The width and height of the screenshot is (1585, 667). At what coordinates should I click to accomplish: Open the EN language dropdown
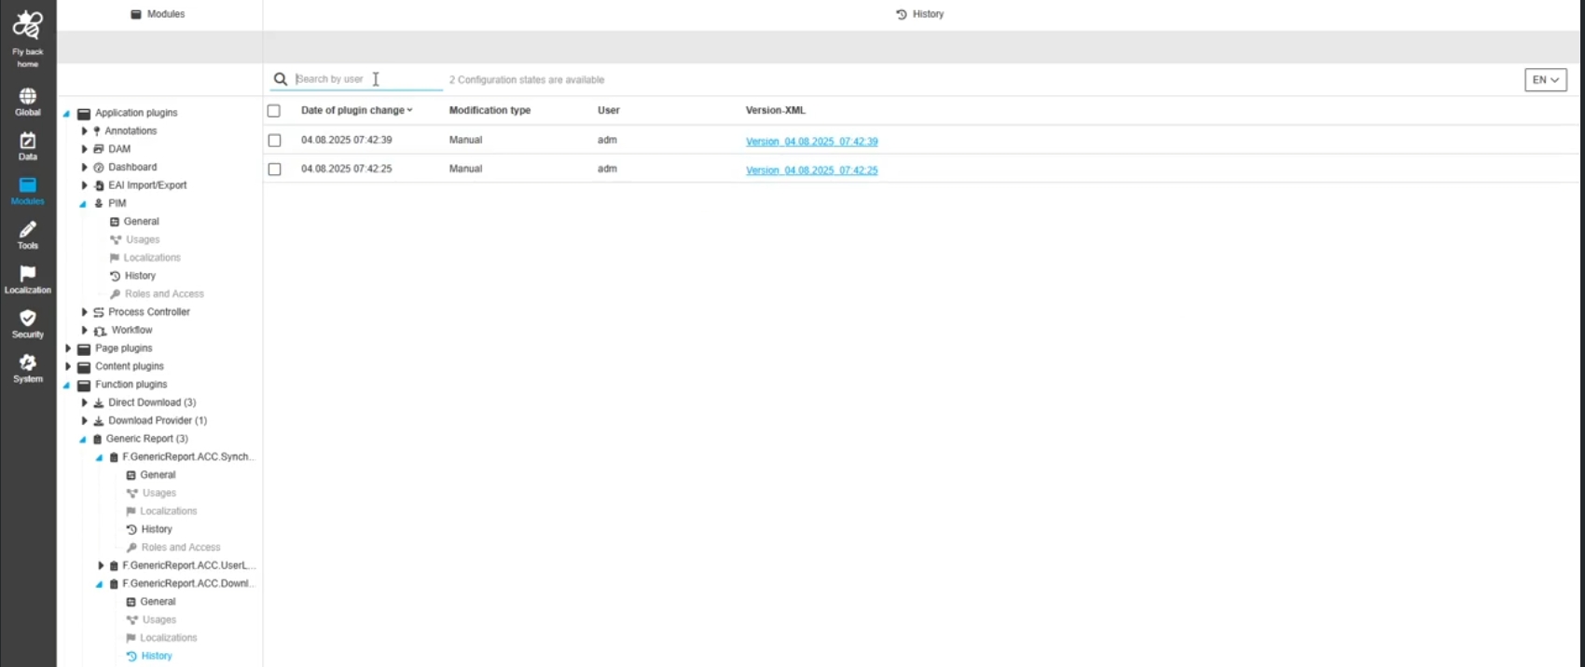pyautogui.click(x=1546, y=80)
